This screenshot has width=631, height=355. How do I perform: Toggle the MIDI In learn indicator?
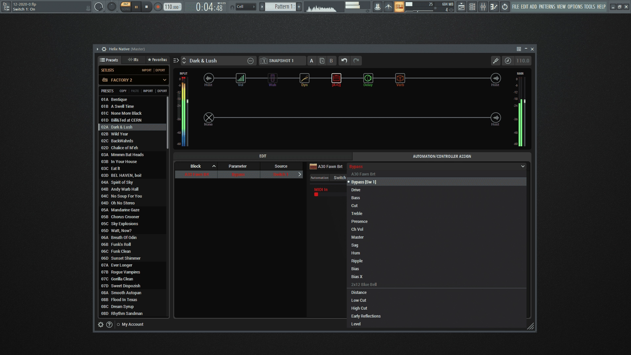(x=316, y=194)
